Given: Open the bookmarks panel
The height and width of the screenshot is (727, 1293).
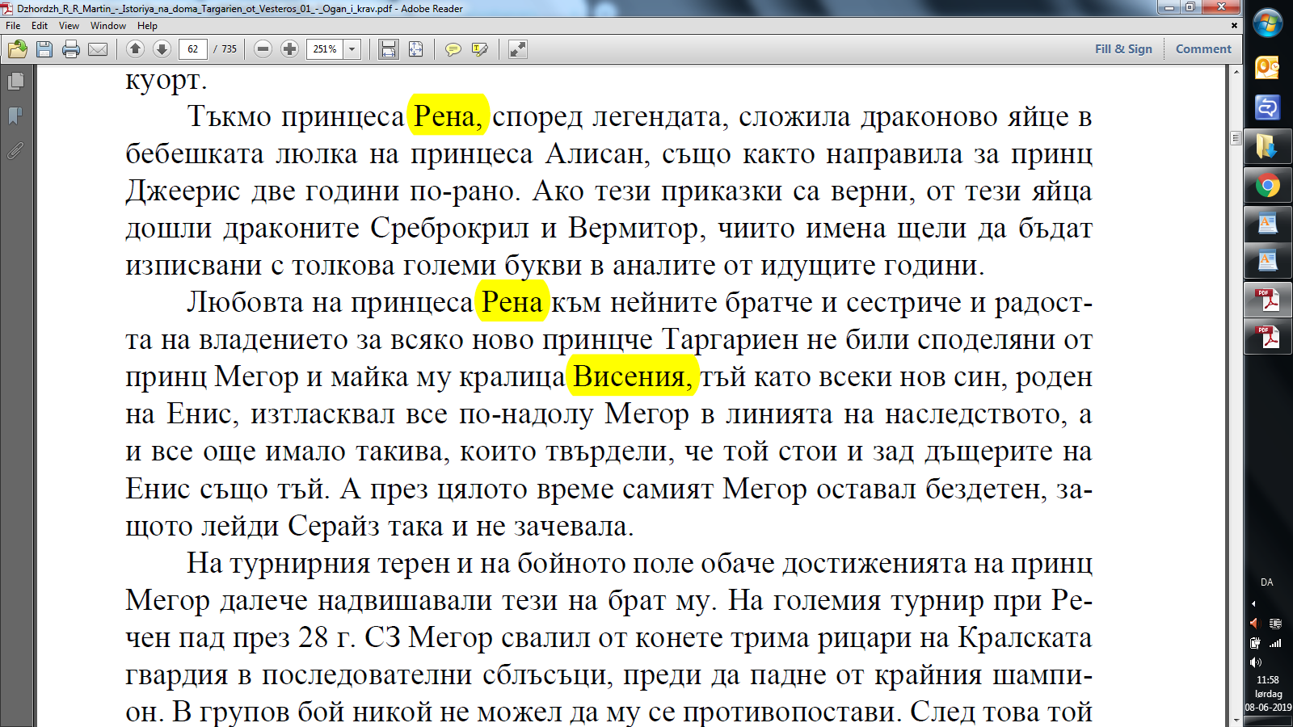Looking at the screenshot, I should [x=15, y=116].
